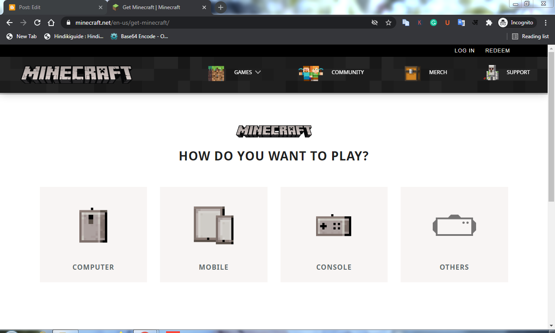Bookmark this page with the star icon

(x=388, y=23)
